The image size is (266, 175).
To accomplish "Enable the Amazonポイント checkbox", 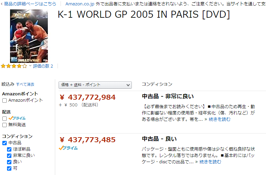I will (5, 100).
